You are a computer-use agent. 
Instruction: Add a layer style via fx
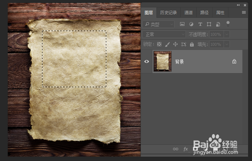pos(186,149)
